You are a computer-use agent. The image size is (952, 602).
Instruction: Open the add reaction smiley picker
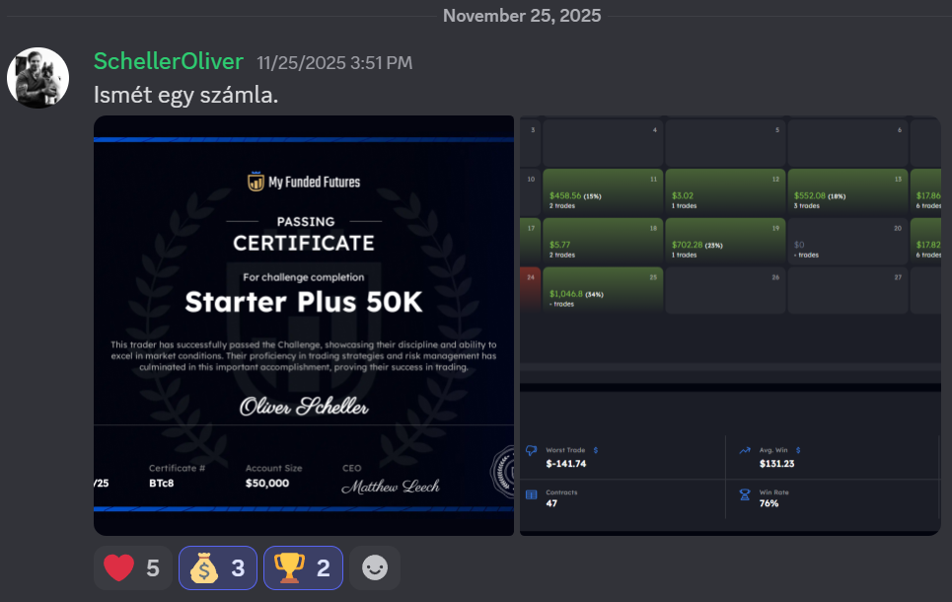pos(374,568)
